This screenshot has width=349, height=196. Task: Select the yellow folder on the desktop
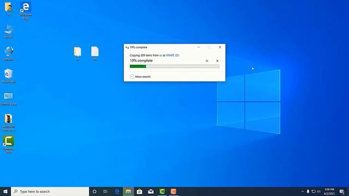tap(77, 53)
